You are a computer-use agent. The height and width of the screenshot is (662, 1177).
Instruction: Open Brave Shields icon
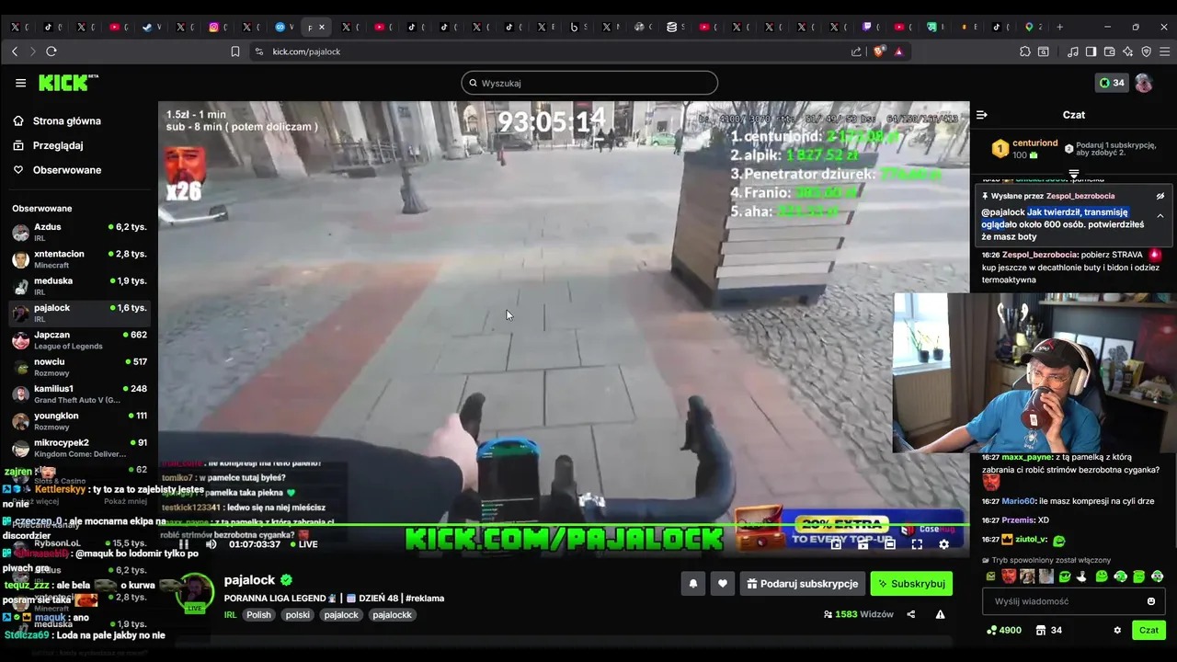(x=879, y=51)
